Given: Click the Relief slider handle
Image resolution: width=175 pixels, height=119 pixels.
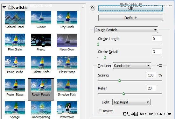Looking at the screenshot, I should pyautogui.click(x=123, y=94).
